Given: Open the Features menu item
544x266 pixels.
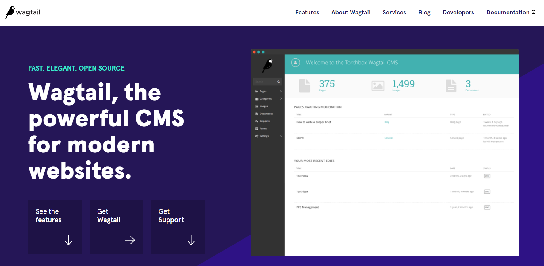Looking at the screenshot, I should pos(307,13).
